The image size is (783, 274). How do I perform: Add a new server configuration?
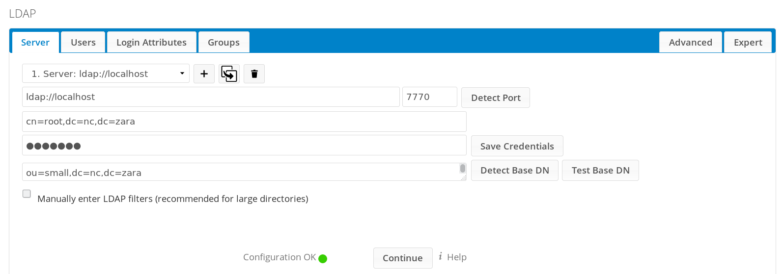(x=204, y=74)
